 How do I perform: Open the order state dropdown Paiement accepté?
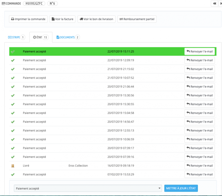(88, 188)
